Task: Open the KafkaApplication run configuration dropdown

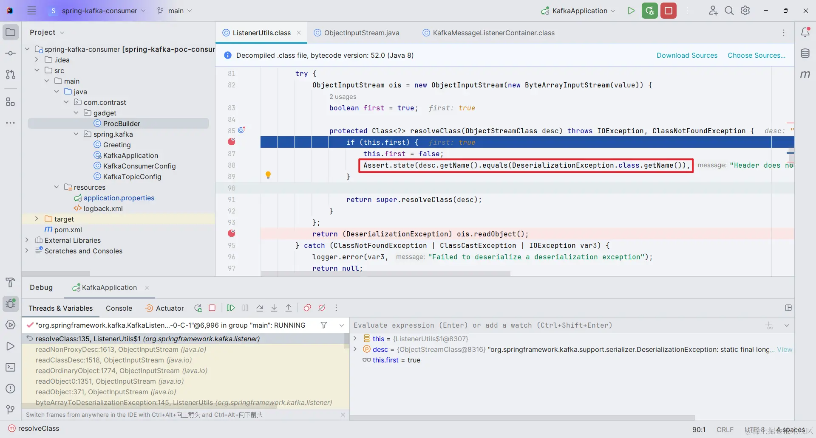Action: tap(578, 11)
